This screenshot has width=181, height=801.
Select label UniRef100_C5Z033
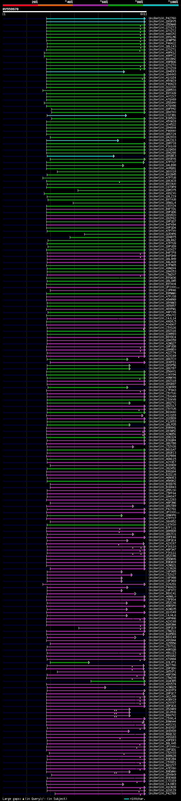point(162,753)
